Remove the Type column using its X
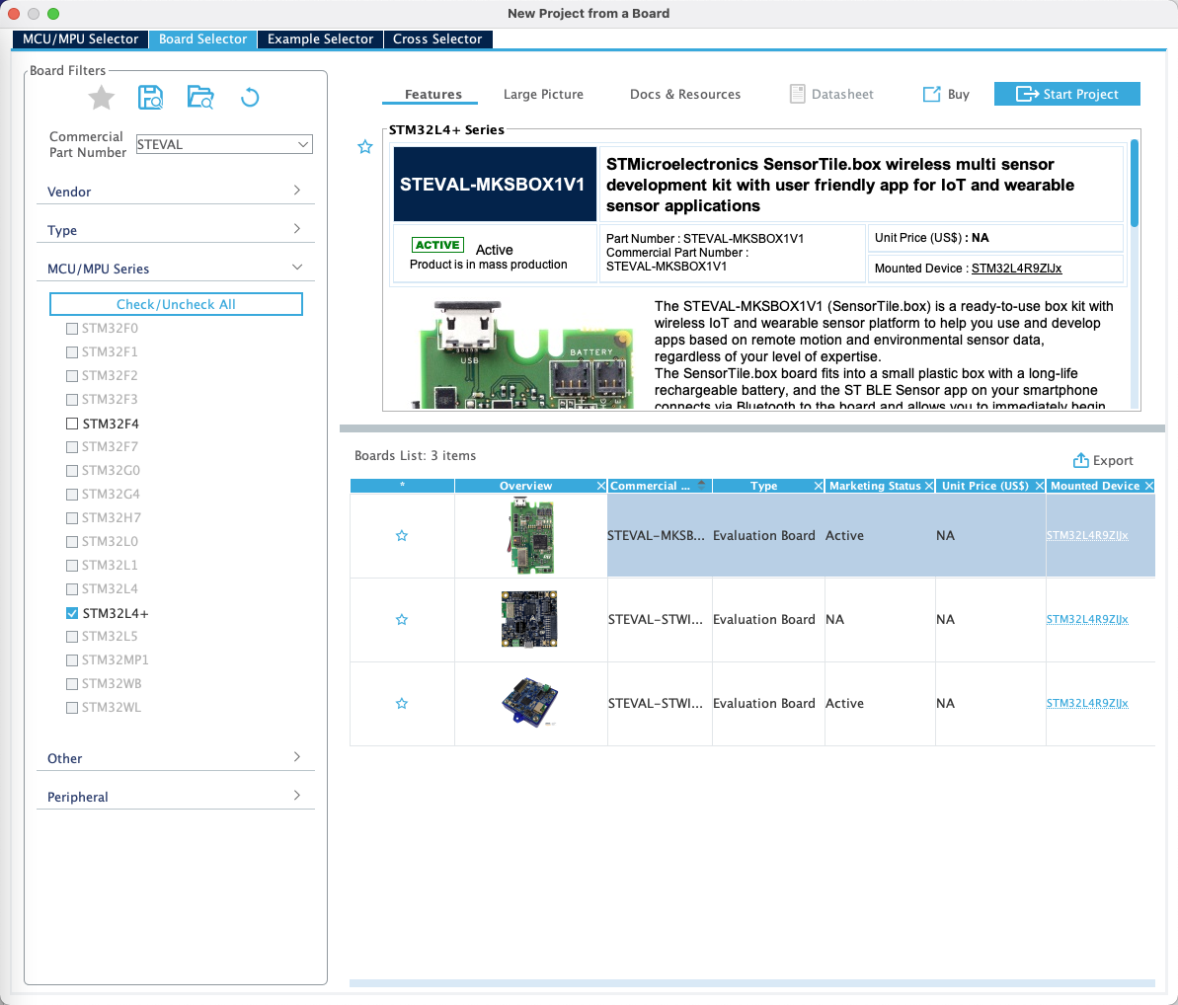Viewport: 1178px width, 1005px height. pyautogui.click(x=819, y=486)
